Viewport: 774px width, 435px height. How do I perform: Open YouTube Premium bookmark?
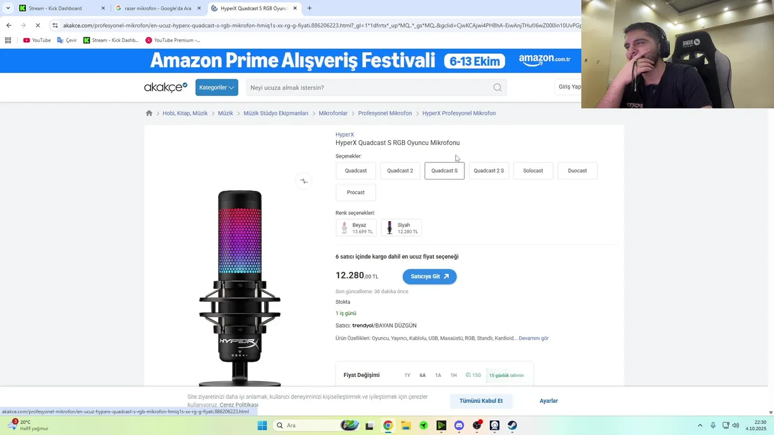(172, 40)
